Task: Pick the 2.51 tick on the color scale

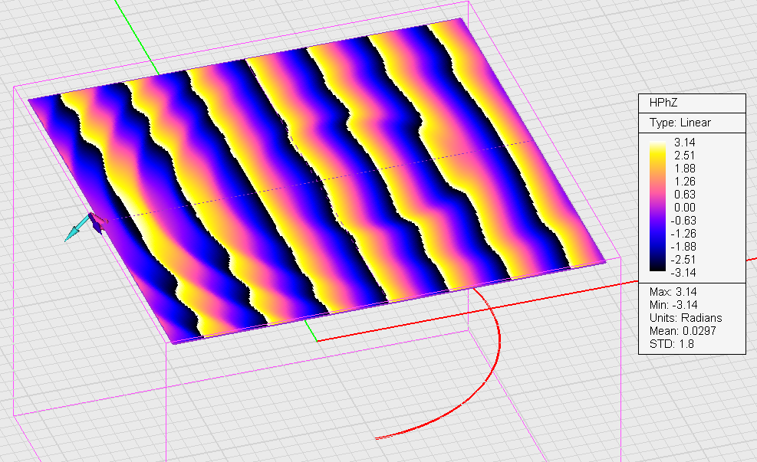Action: [x=685, y=156]
